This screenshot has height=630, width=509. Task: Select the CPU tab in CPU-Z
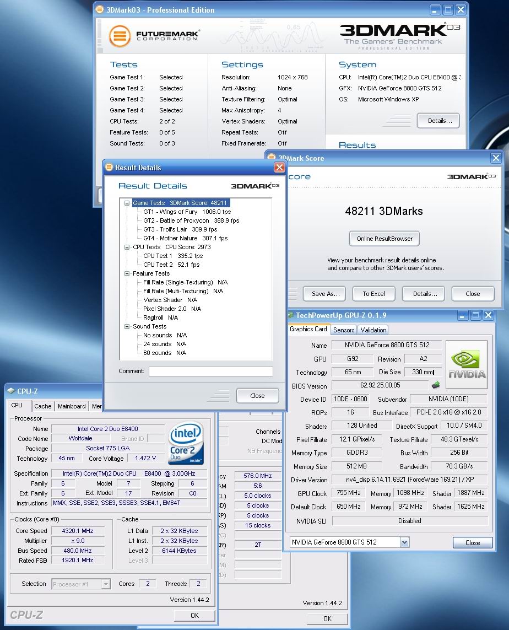pos(17,406)
